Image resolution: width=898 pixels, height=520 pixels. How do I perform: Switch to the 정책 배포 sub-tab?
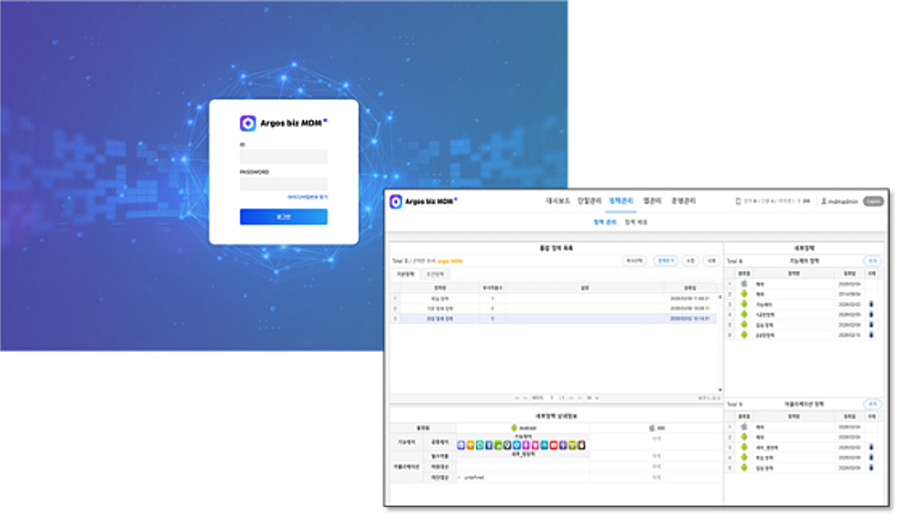tap(636, 222)
